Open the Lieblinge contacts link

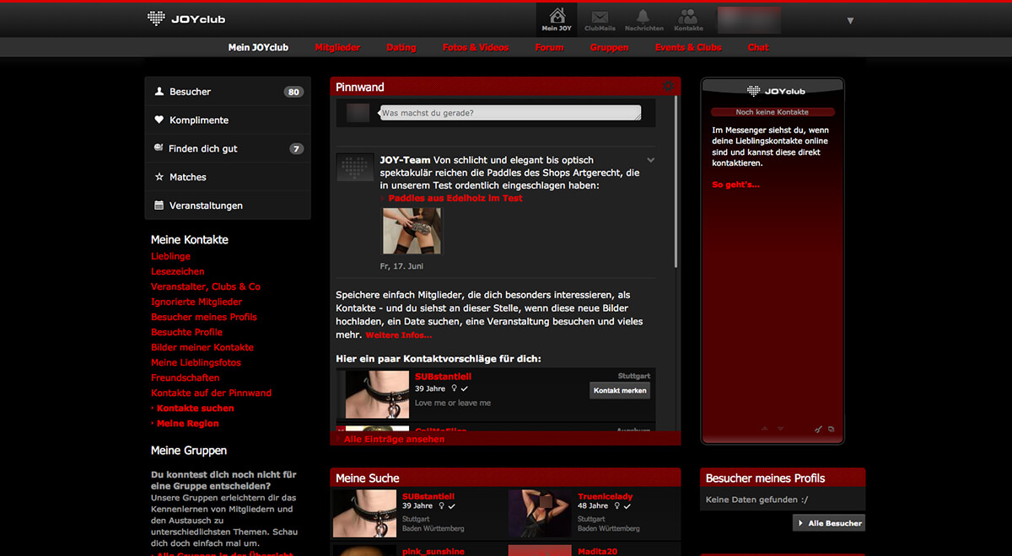[170, 256]
